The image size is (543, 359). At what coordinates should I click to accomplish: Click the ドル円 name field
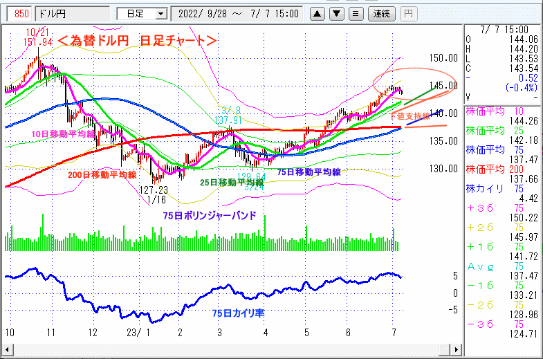(x=73, y=14)
